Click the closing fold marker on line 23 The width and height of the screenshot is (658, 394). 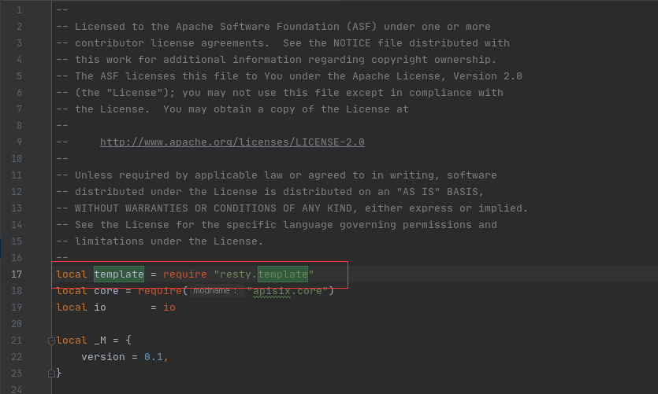point(52,373)
